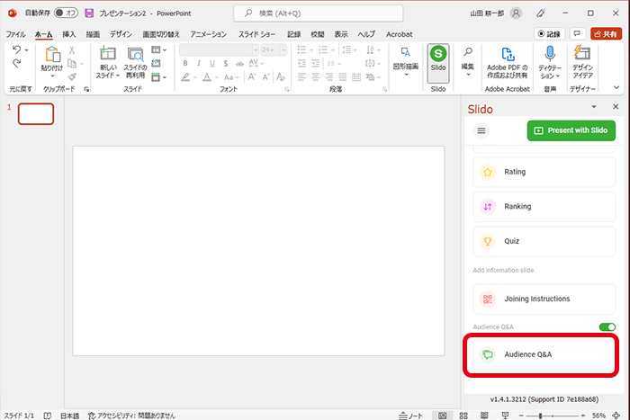Screen dimensions: 630x420
Task: Toggle Bold formatting
Action: [185, 63]
